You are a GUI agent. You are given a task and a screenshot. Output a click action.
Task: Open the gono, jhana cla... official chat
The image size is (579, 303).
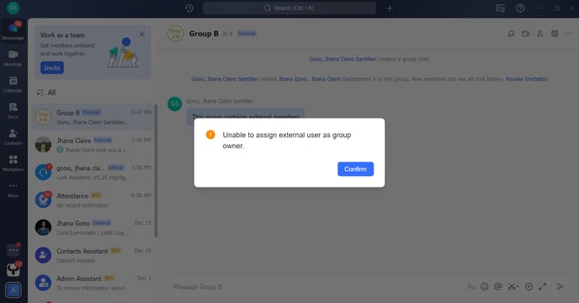coord(93,173)
